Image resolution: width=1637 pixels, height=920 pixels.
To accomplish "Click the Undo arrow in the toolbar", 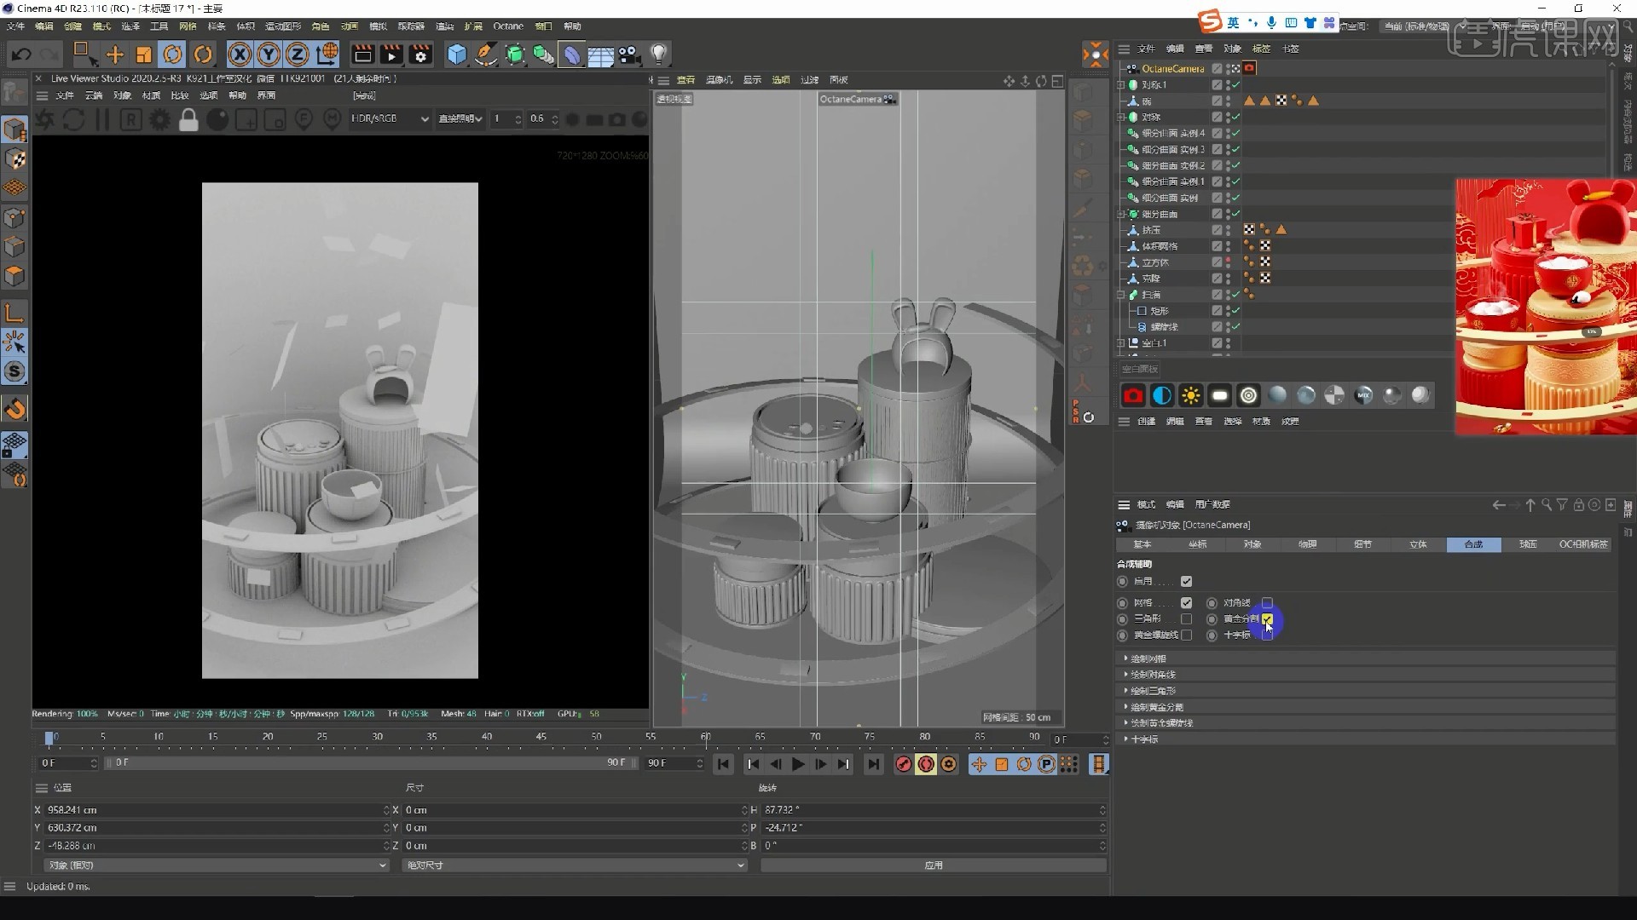I will (x=21, y=55).
